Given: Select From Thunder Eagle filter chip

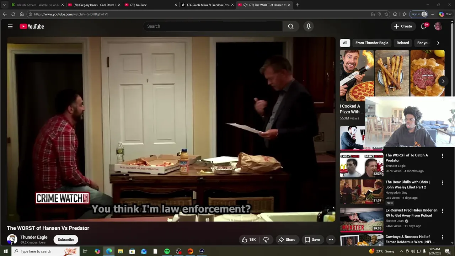Looking at the screenshot, I should tap(372, 43).
